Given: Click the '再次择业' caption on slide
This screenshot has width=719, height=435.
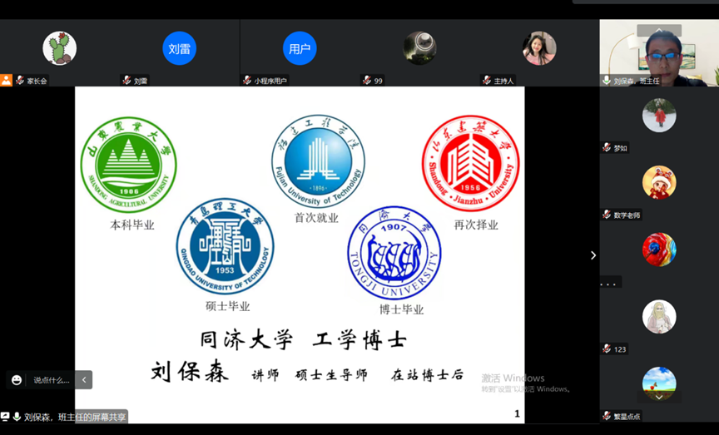Looking at the screenshot, I should coord(476,225).
